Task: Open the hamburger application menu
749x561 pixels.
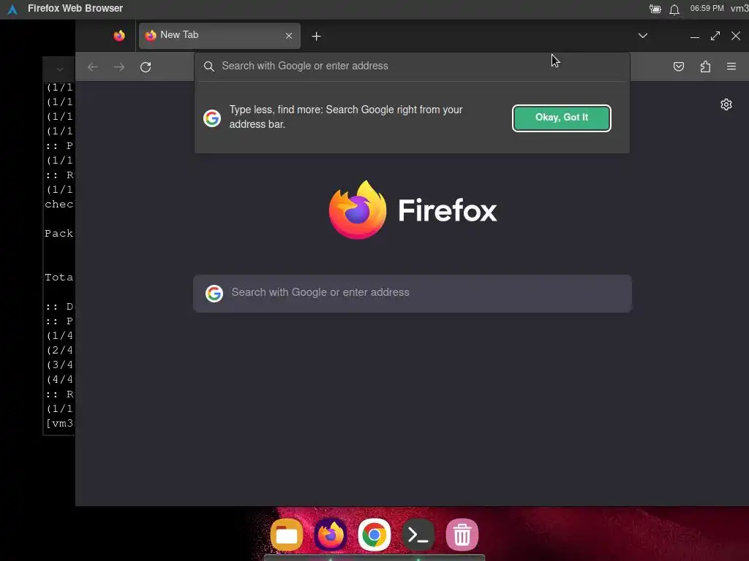Action: (x=731, y=66)
